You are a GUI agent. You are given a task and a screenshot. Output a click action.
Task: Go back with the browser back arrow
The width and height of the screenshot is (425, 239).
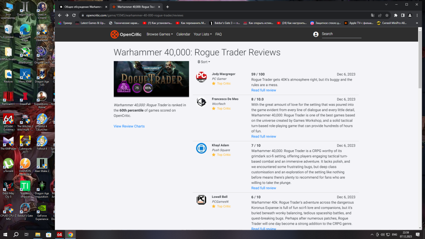(x=59, y=15)
